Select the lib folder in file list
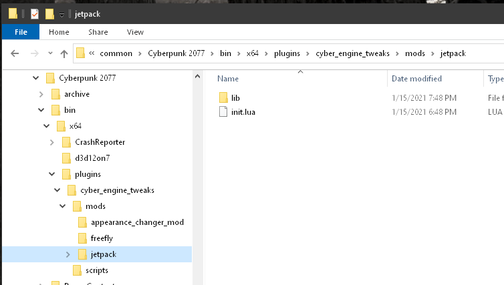This screenshot has height=285, width=504. pos(235,98)
